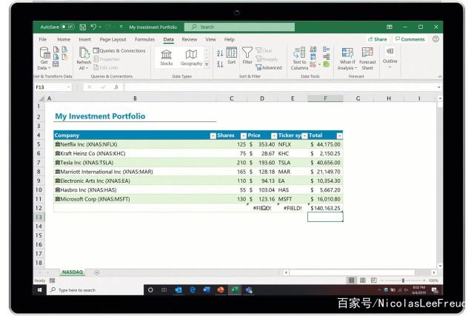Select the Tesla Inc company cell

134,163
